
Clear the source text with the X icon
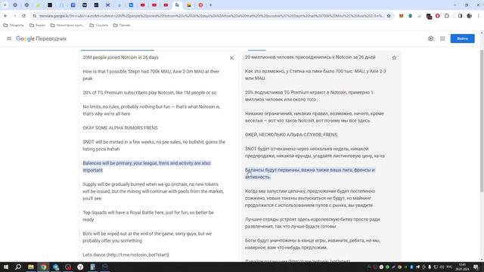coord(232,58)
